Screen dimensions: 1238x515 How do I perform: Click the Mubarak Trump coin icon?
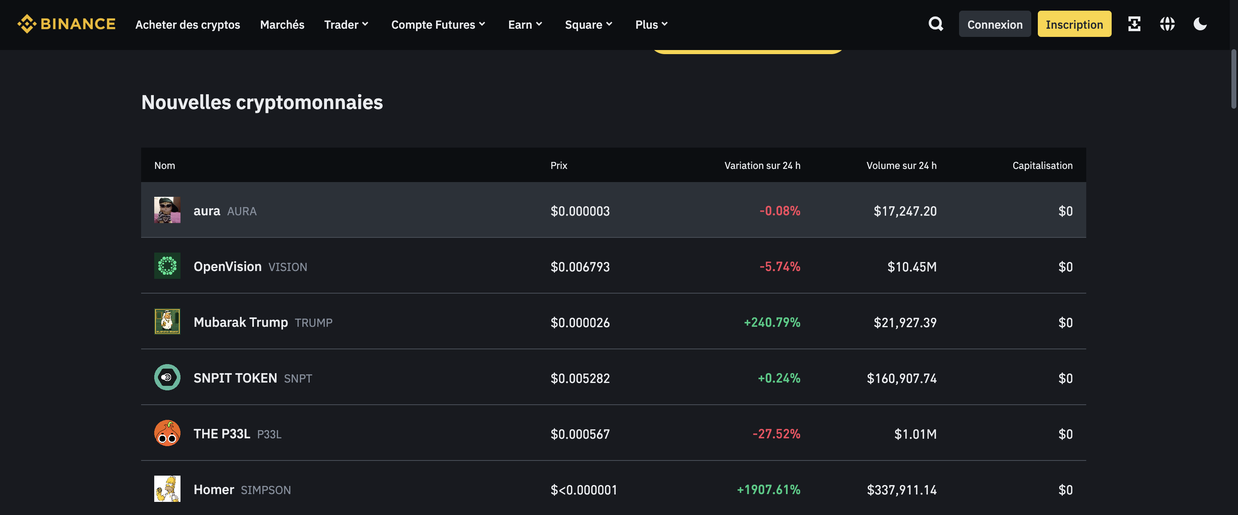(x=167, y=321)
